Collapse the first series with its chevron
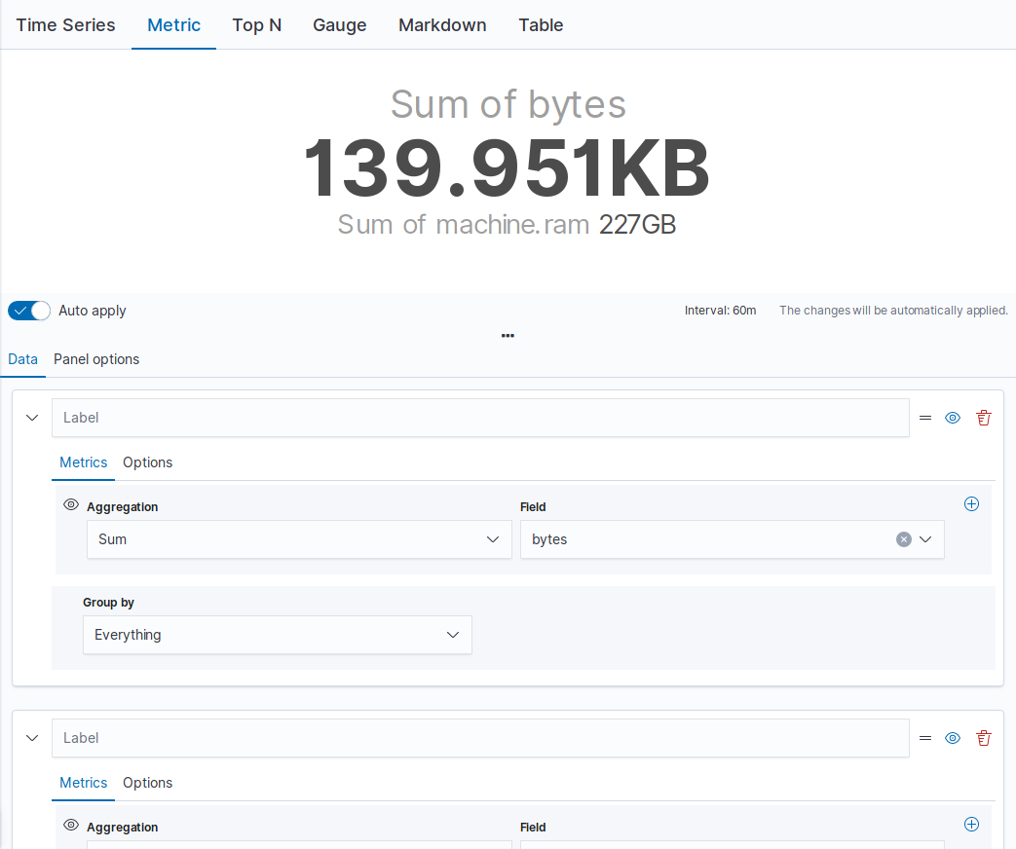 click(32, 418)
